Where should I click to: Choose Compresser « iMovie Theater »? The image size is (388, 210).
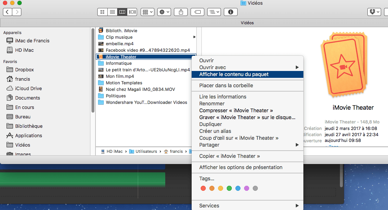[x=247, y=110]
